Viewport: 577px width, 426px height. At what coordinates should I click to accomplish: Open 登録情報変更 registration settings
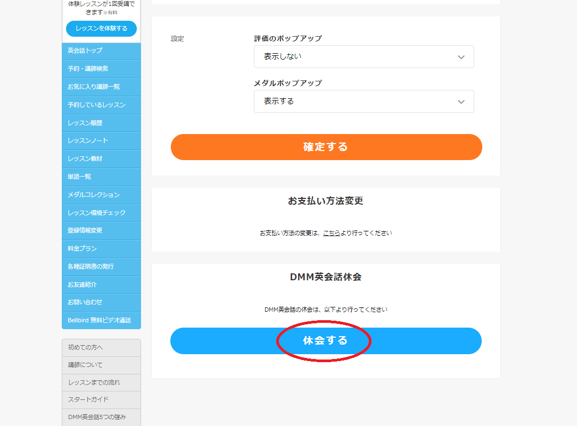101,230
